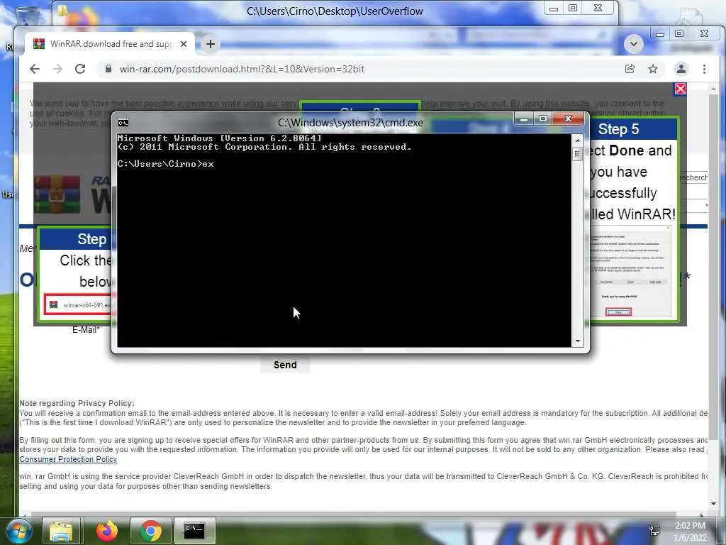Click cmd scrollbar up arrow
The width and height of the screenshot is (726, 545).
click(577, 140)
